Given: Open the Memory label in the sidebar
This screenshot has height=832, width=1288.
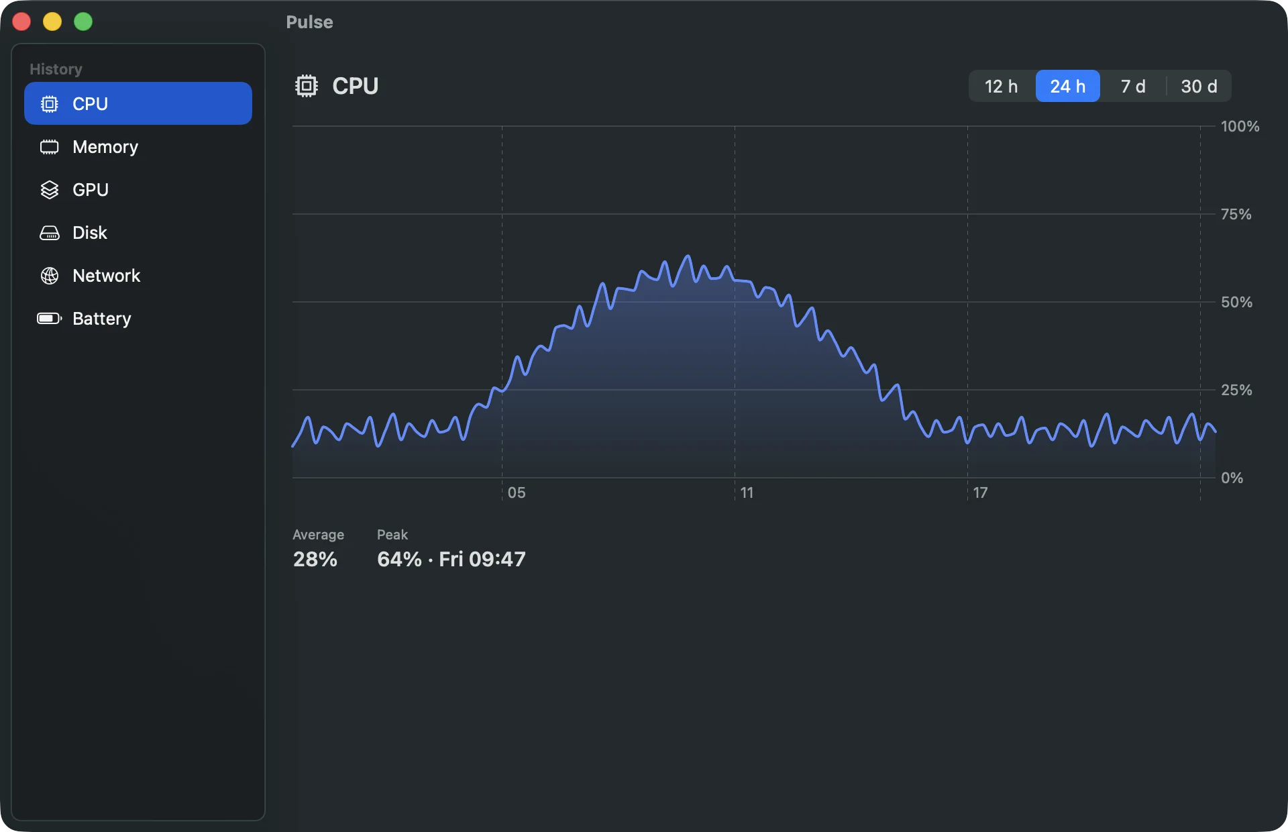Looking at the screenshot, I should (x=105, y=147).
